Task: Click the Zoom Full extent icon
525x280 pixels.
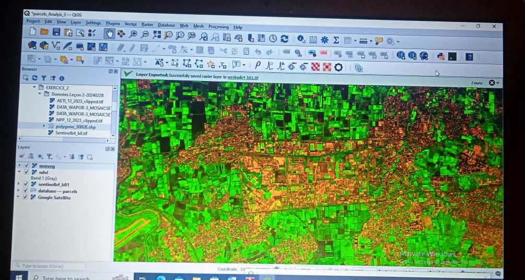Action: pos(156,34)
